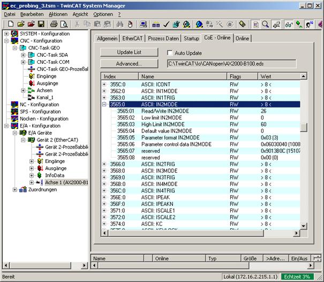Click the magnifier search icon in toolbar
This screenshot has width=324, height=282.
pos(266,24)
